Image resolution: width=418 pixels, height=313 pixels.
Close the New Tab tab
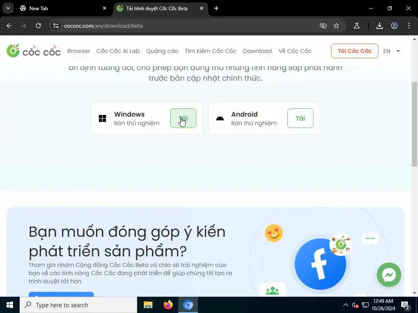[x=104, y=8]
